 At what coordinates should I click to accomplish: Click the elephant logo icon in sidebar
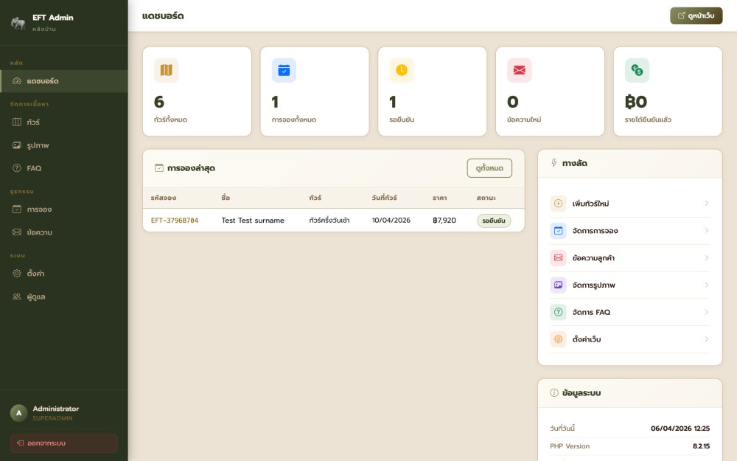(x=18, y=23)
